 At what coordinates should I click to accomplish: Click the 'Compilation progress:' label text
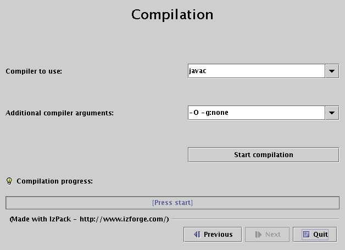point(55,181)
